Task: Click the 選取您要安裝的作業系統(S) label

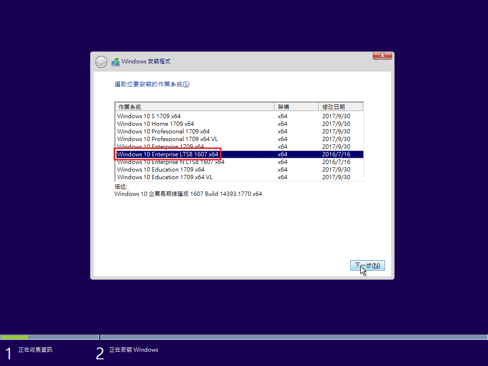Action: (152, 84)
